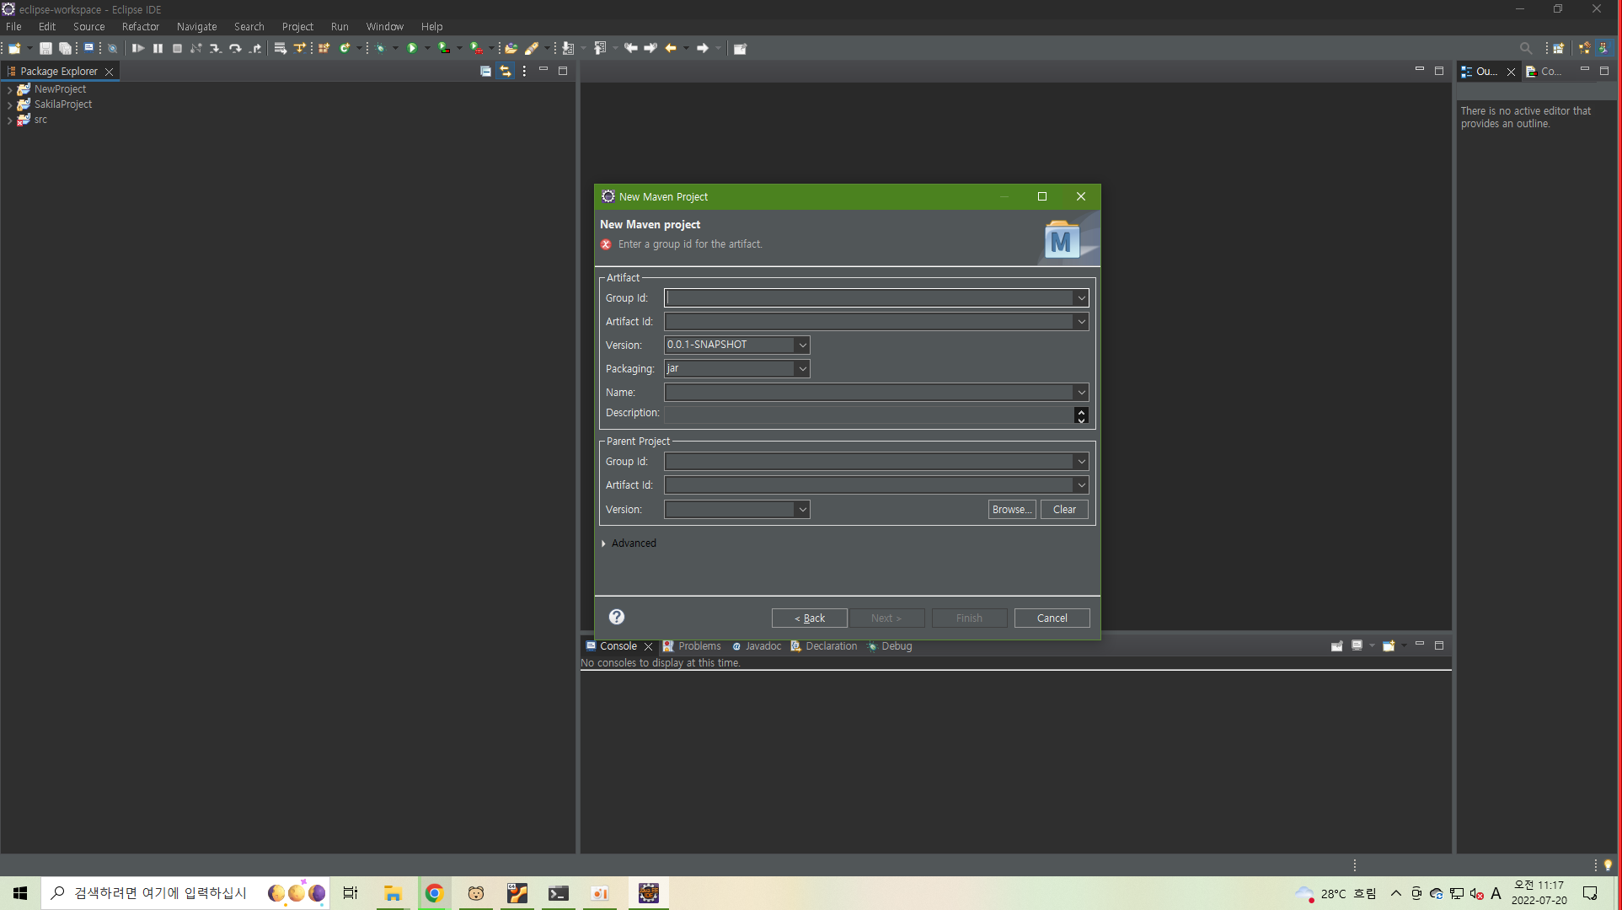Switch to the Problems tab
This screenshot has height=910, width=1622.
[699, 646]
